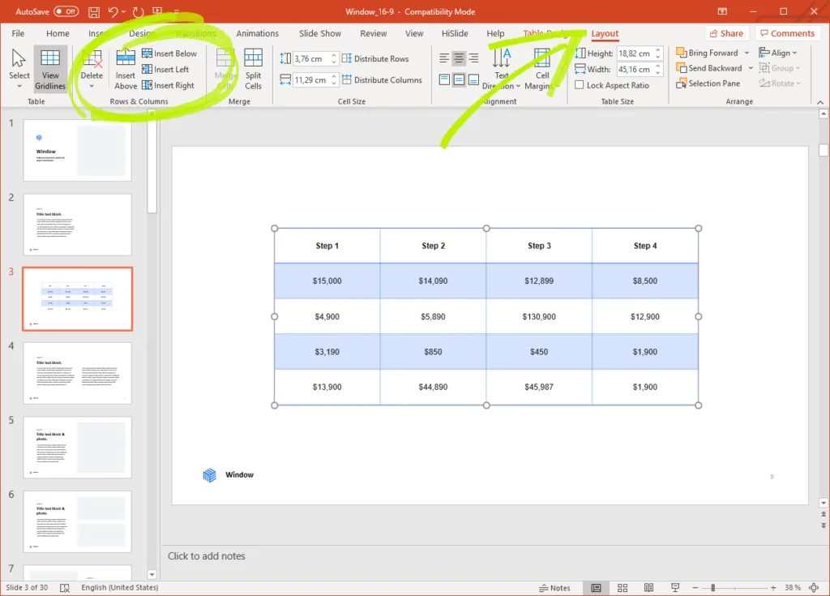Collapse the ribbon with chevron
Viewport: 830px width, 596px height.
pos(820,102)
